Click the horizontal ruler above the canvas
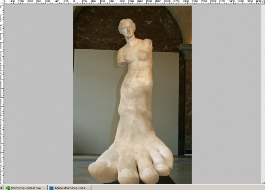 click(132, 2)
